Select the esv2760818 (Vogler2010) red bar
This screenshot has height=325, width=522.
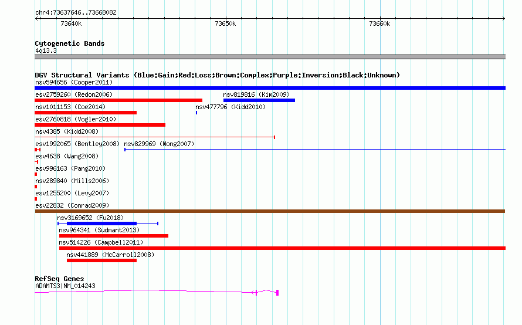click(100, 125)
